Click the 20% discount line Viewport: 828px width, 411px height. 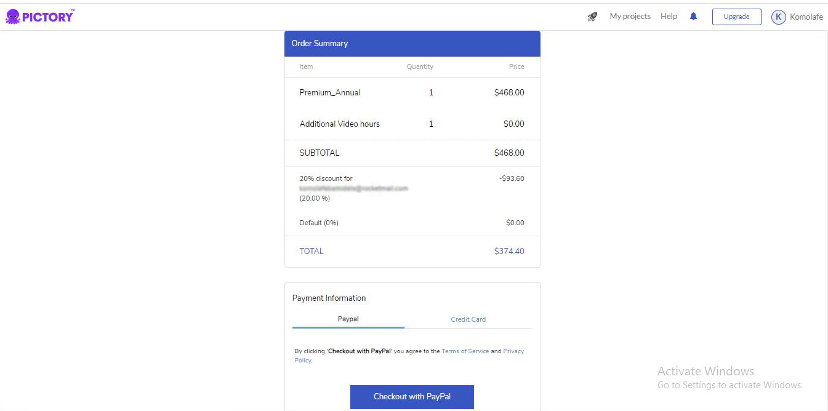(x=326, y=179)
